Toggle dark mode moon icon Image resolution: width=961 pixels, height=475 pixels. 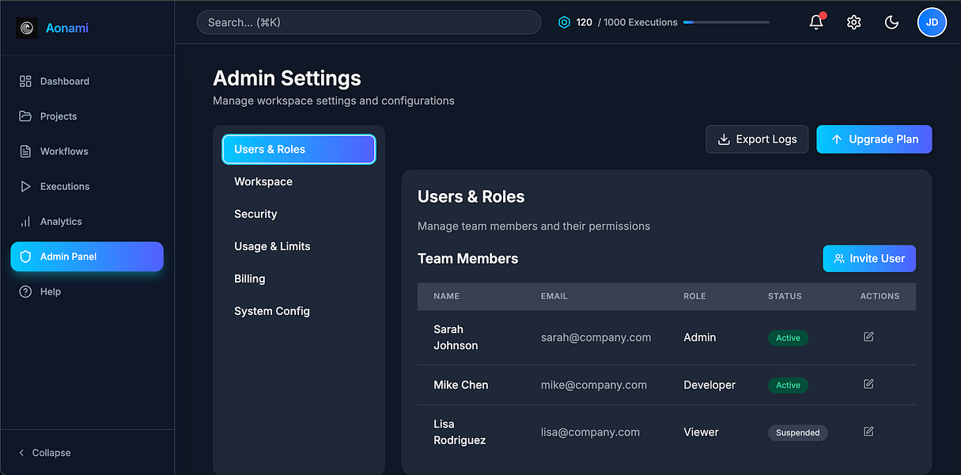click(x=891, y=22)
